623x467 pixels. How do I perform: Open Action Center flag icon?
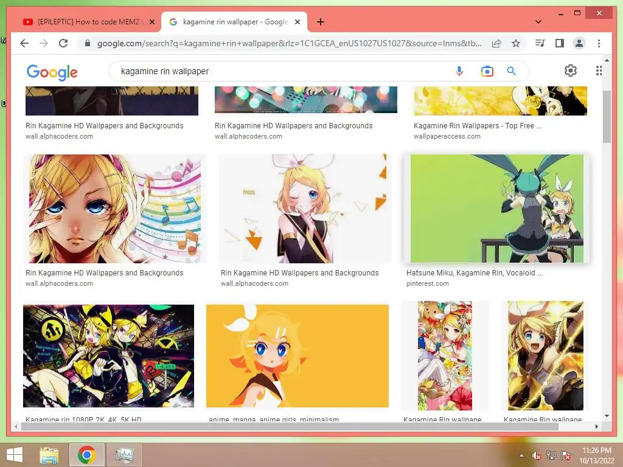pyautogui.click(x=566, y=455)
